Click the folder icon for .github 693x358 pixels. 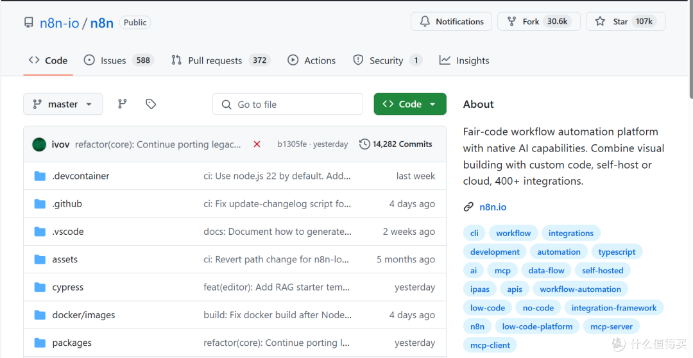point(40,204)
